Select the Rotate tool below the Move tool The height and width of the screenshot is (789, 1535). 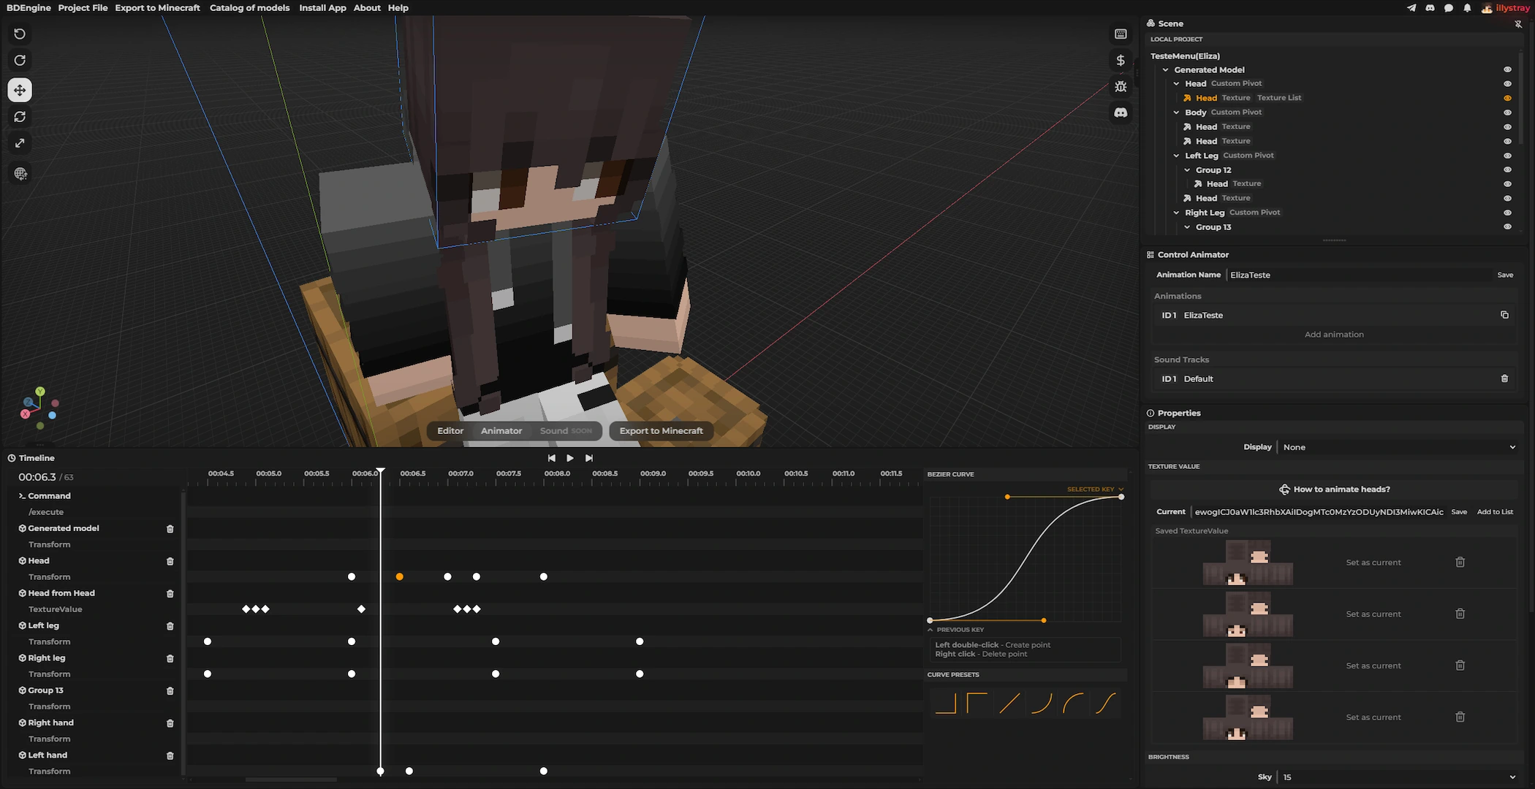20,117
